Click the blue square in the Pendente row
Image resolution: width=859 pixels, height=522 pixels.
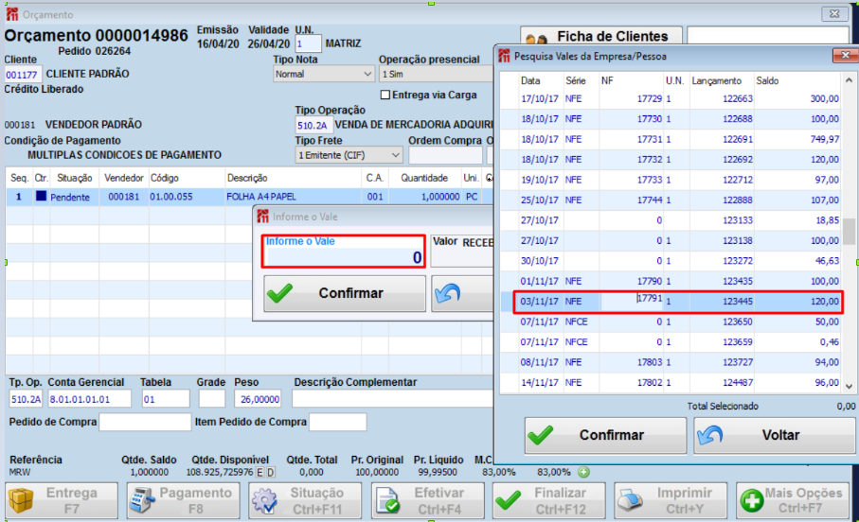tap(41, 196)
